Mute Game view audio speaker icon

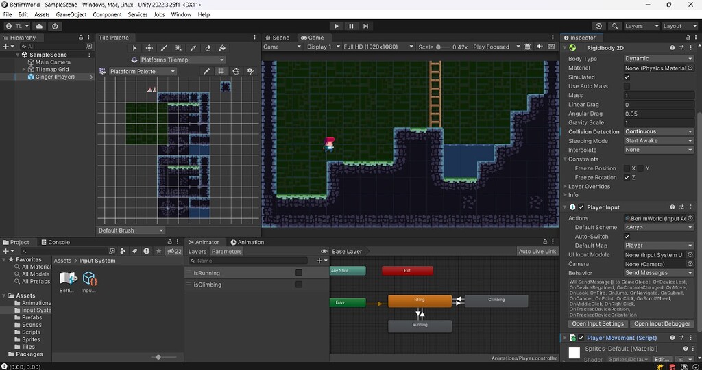tap(539, 47)
